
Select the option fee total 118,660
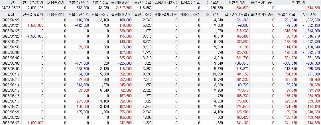click(146, 8)
